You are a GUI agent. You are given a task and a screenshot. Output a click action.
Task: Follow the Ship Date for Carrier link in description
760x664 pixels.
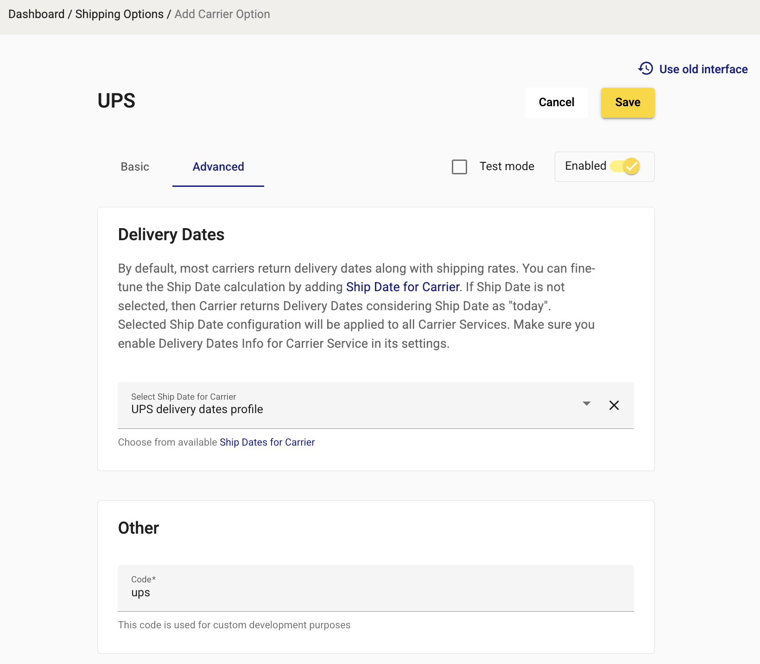(403, 287)
